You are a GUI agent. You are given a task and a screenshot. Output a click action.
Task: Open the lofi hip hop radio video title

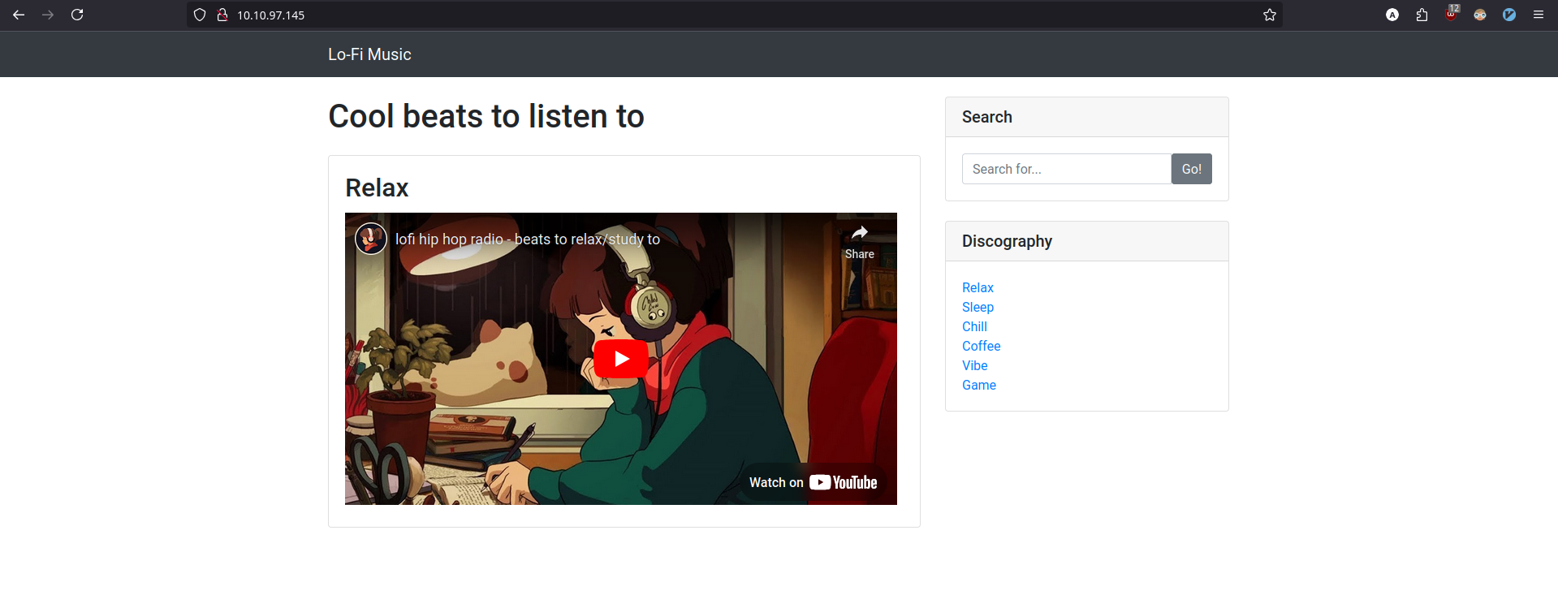coord(528,239)
